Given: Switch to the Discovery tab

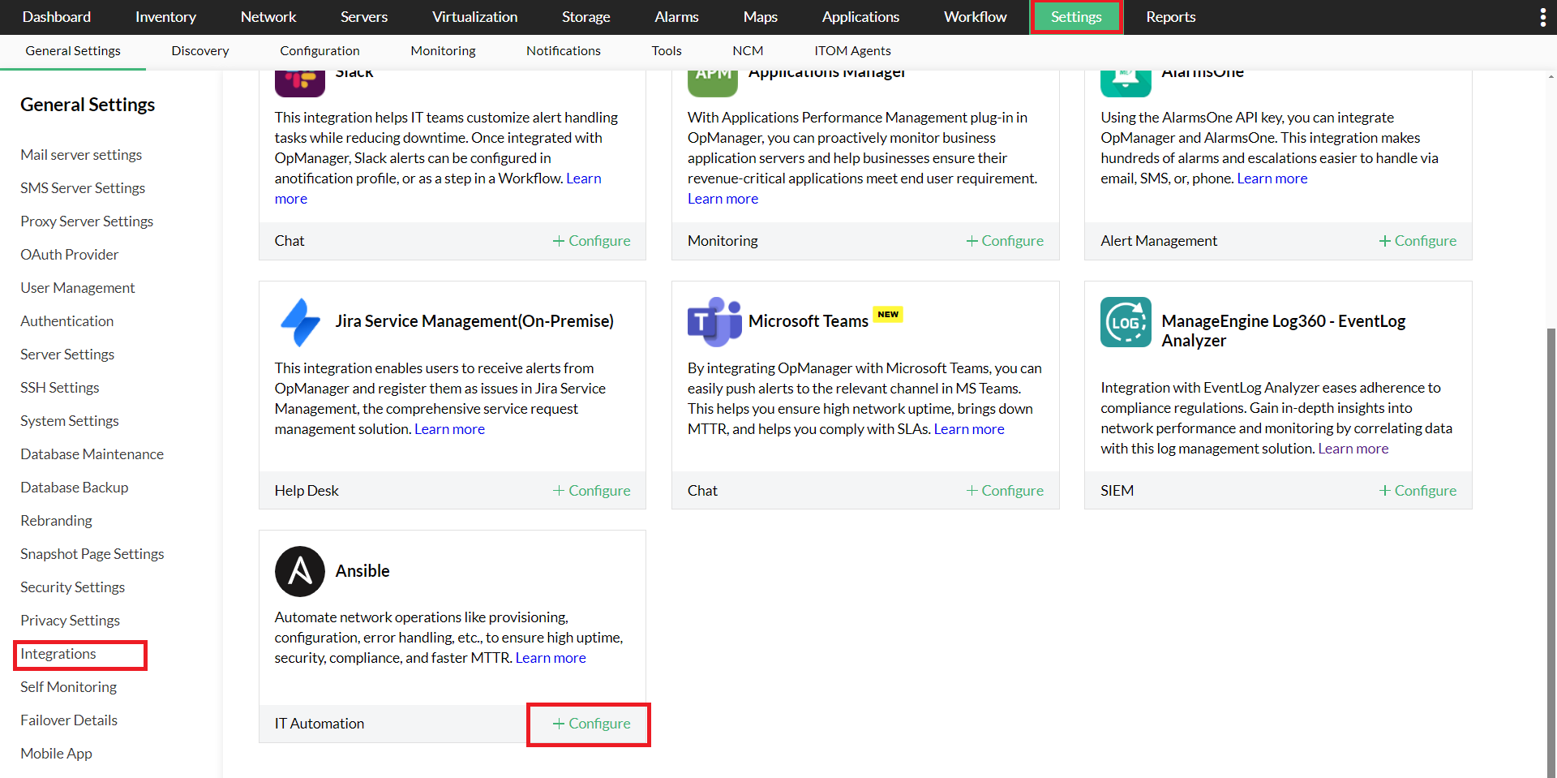Looking at the screenshot, I should pyautogui.click(x=200, y=51).
